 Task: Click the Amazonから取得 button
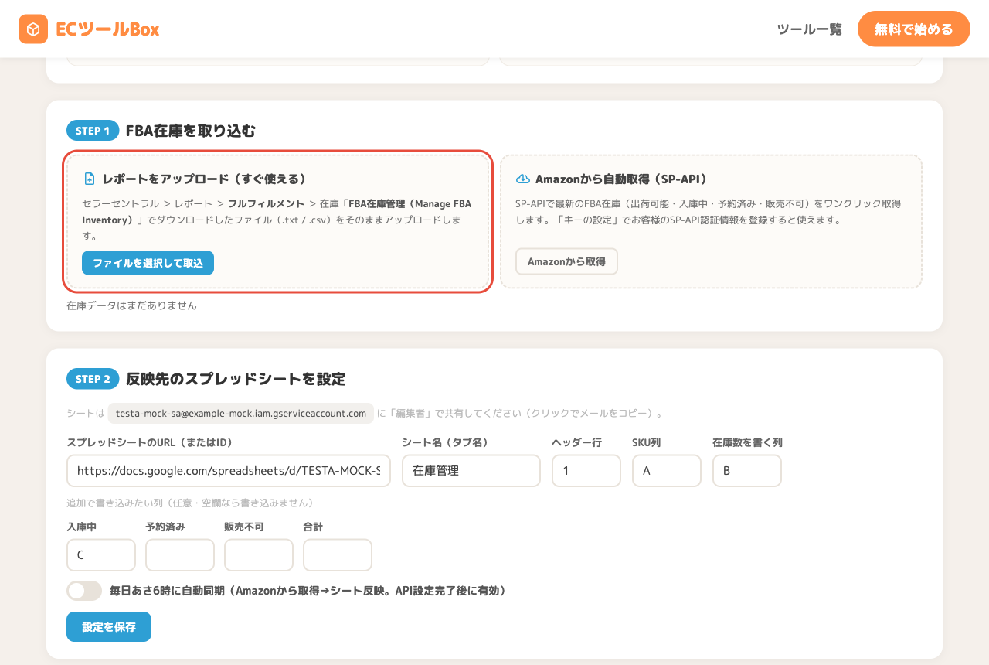(x=566, y=261)
